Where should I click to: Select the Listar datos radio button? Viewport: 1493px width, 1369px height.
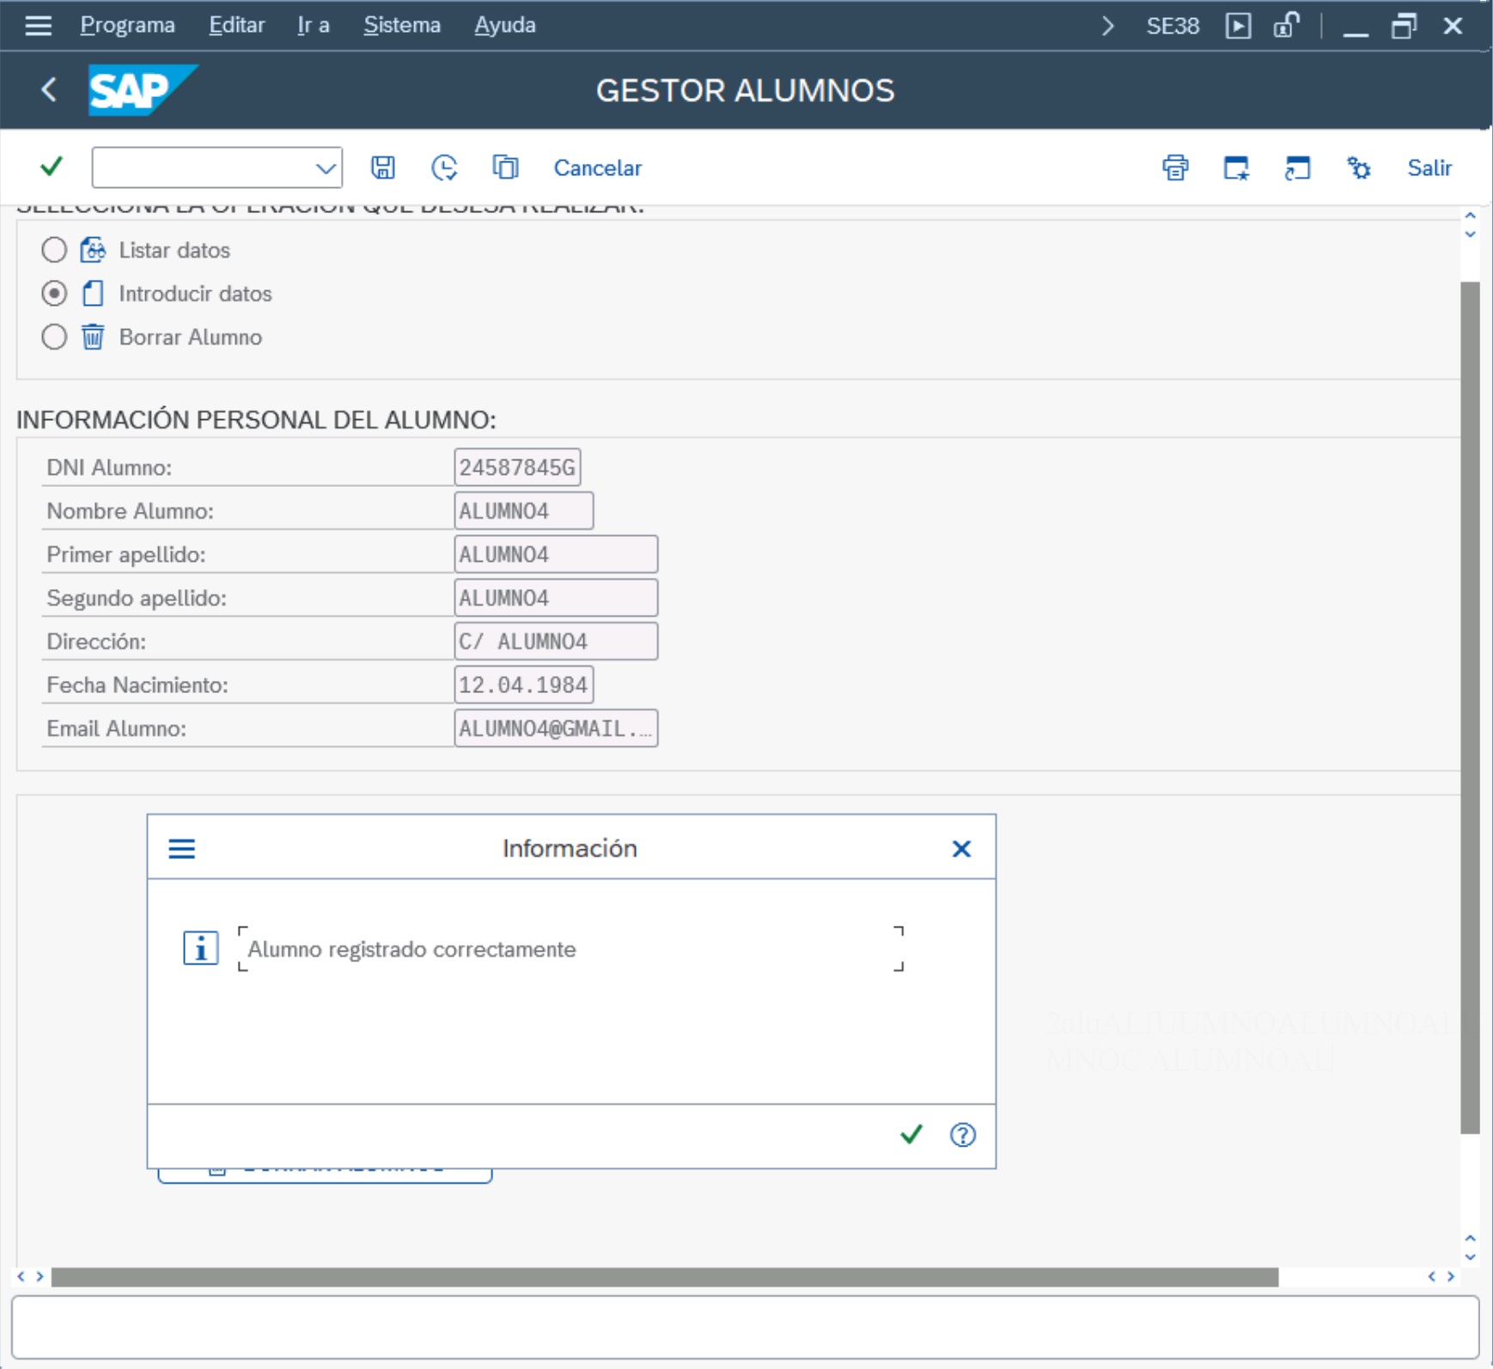tap(54, 250)
